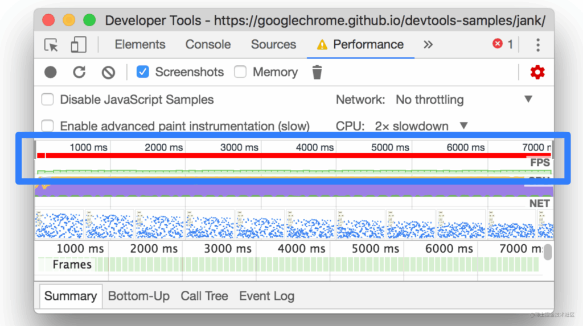Viewport: 583px width, 326px height.
Task: Activate the inspect element picker icon
Action: tap(51, 45)
